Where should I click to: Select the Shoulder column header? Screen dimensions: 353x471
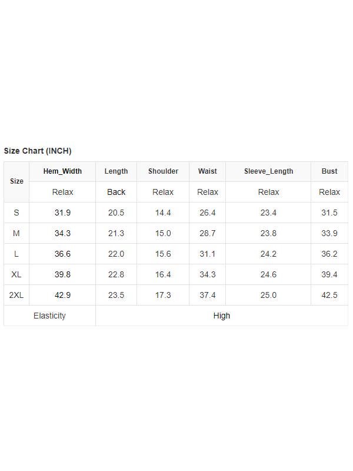coord(163,171)
